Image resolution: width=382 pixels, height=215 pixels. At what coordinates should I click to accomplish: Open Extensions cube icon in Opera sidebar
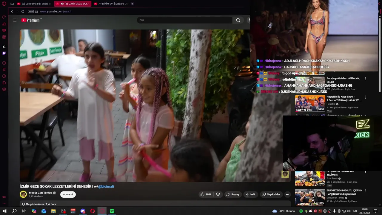[4, 83]
